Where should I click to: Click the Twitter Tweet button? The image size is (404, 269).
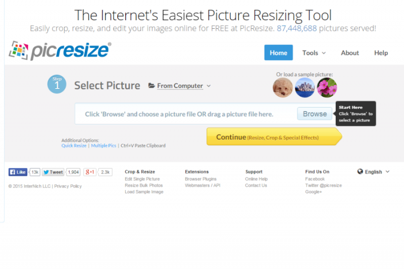[x=53, y=172]
